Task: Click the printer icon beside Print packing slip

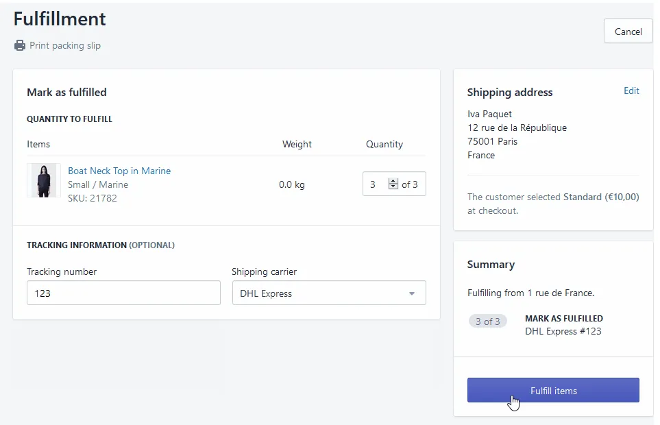Action: point(20,45)
